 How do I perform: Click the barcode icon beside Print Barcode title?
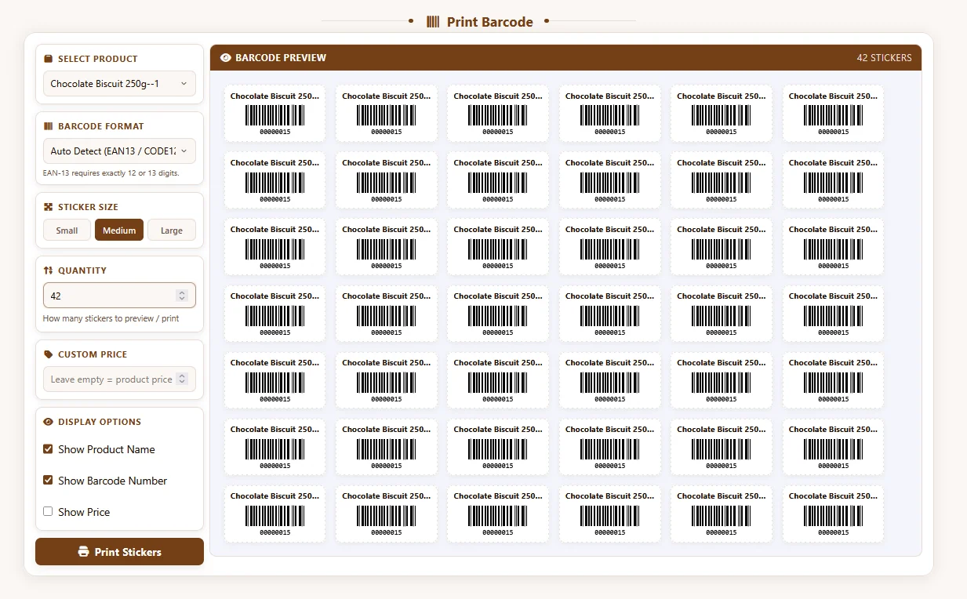(x=433, y=22)
